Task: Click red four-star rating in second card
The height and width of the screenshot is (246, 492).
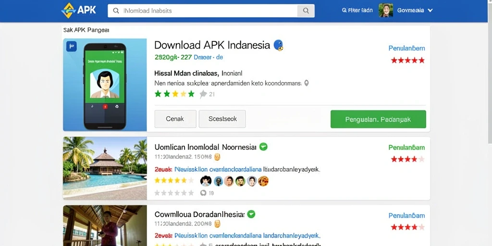Action: [x=407, y=160]
